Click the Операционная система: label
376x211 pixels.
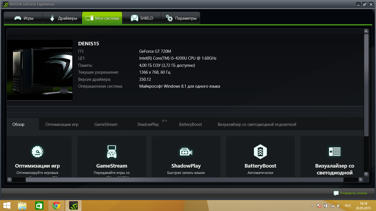100,86
